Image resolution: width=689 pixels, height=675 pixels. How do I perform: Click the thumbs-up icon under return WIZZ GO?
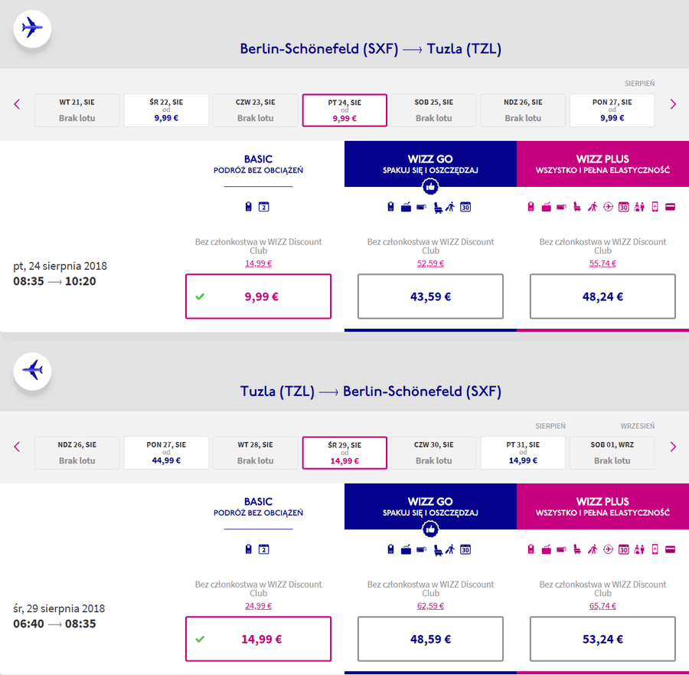click(x=430, y=529)
